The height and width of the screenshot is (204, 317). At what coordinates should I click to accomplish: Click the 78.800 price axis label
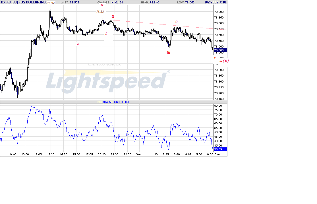coord(219,23)
